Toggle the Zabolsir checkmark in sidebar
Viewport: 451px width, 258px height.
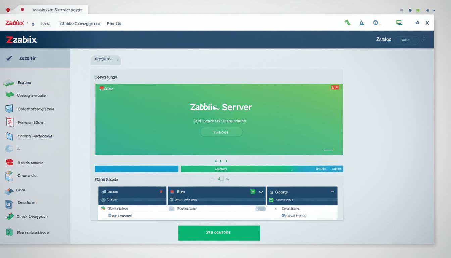pyautogui.click(x=9, y=58)
